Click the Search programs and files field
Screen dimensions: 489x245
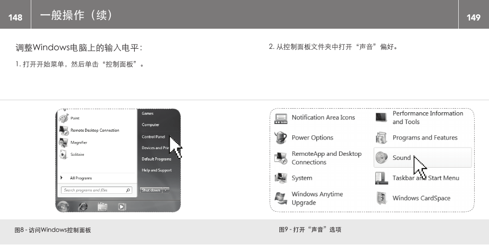(x=96, y=190)
